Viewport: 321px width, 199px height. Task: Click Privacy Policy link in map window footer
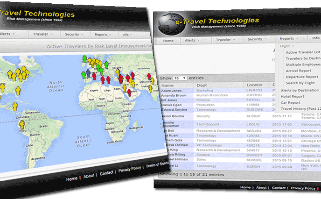tap(129, 169)
